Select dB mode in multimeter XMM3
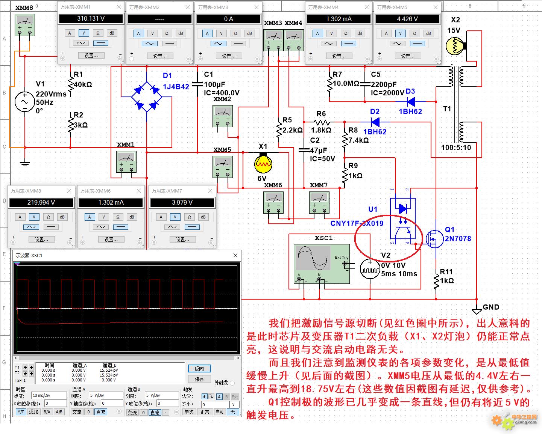 [249, 33]
